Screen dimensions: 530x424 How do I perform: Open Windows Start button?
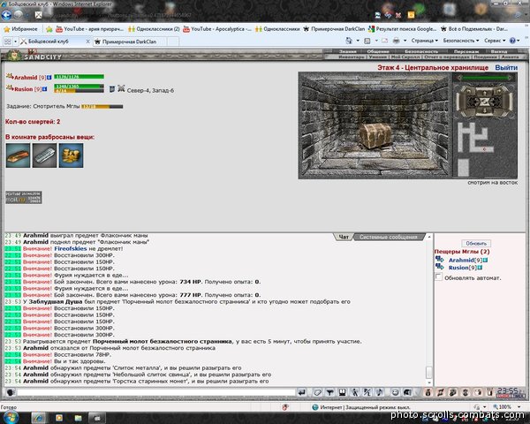point(10,417)
